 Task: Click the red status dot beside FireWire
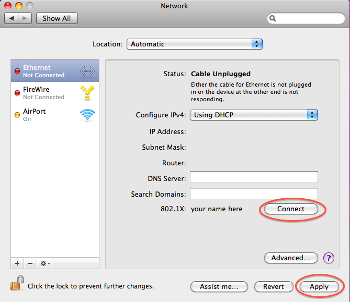point(17,93)
